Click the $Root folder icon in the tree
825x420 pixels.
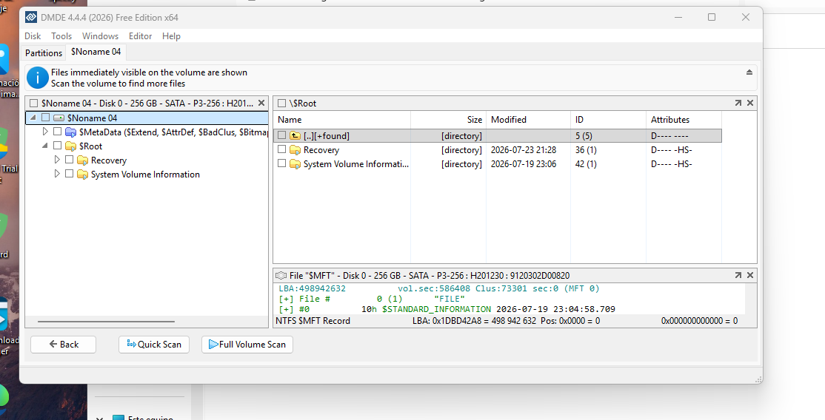click(70, 146)
